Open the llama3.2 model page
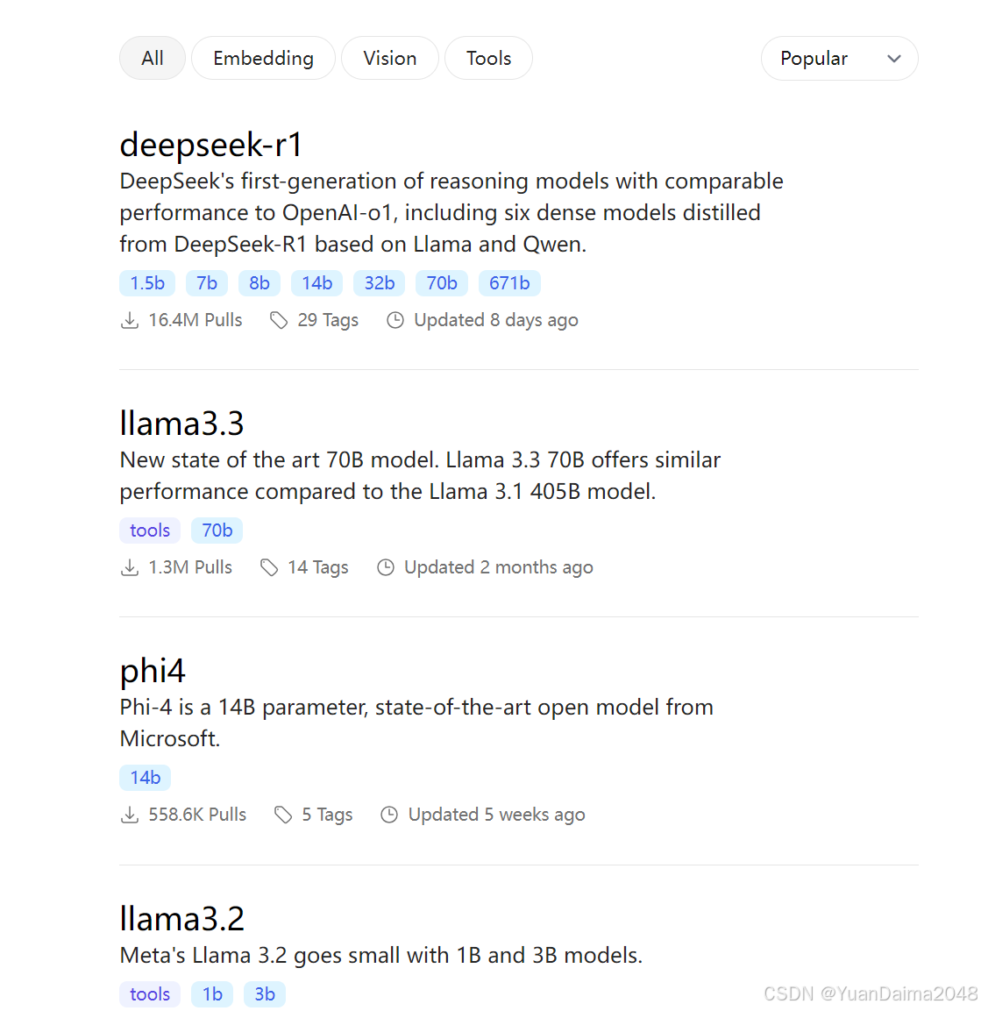 pos(181,918)
